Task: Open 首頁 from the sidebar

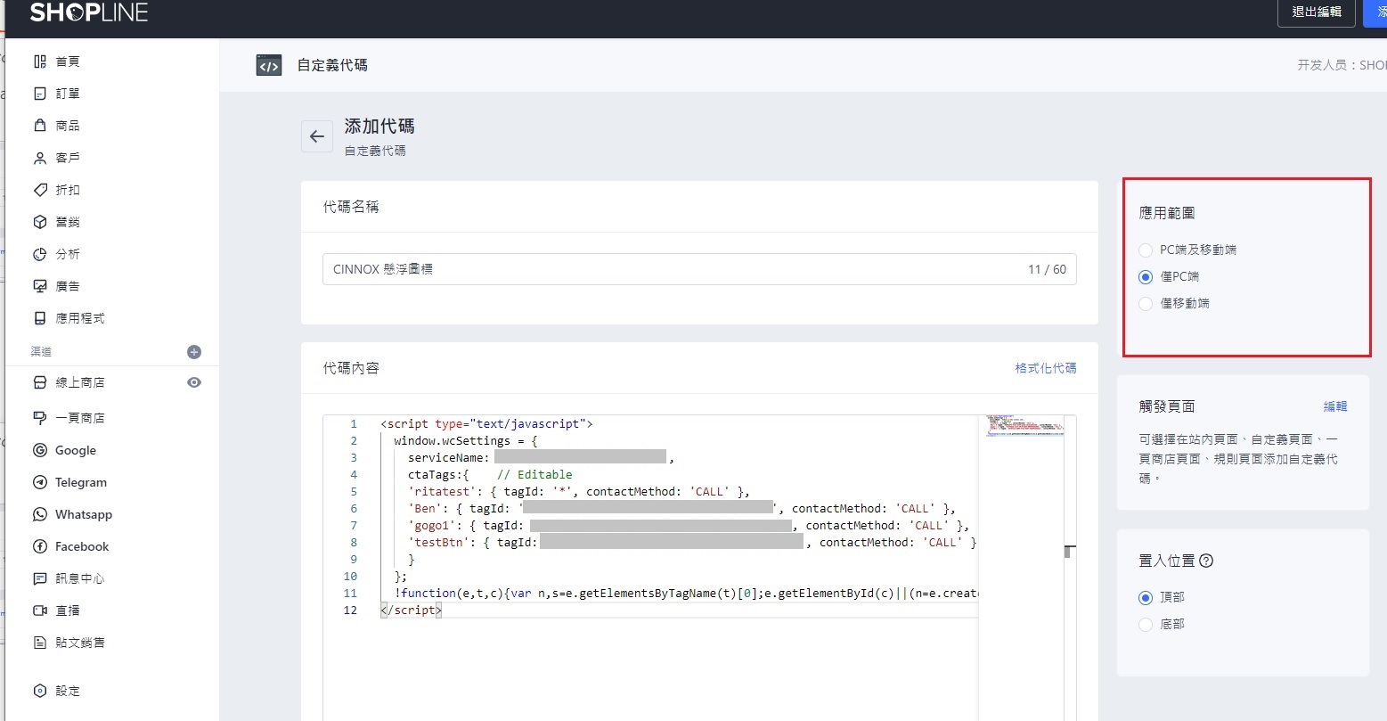Action: pyautogui.click(x=67, y=61)
